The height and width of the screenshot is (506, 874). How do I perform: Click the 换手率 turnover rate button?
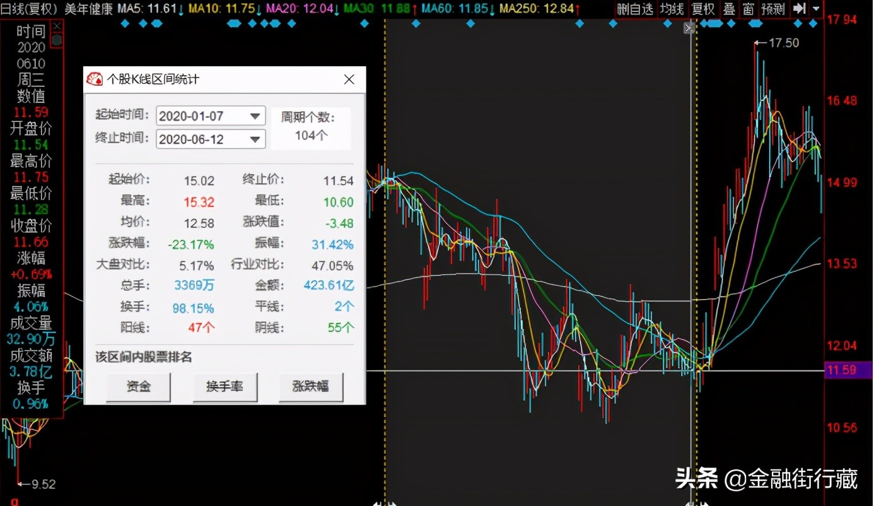pos(225,387)
